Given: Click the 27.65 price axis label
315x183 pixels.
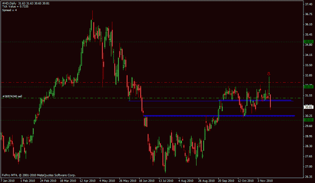Looking at the screenshot, I should tap(308, 156).
